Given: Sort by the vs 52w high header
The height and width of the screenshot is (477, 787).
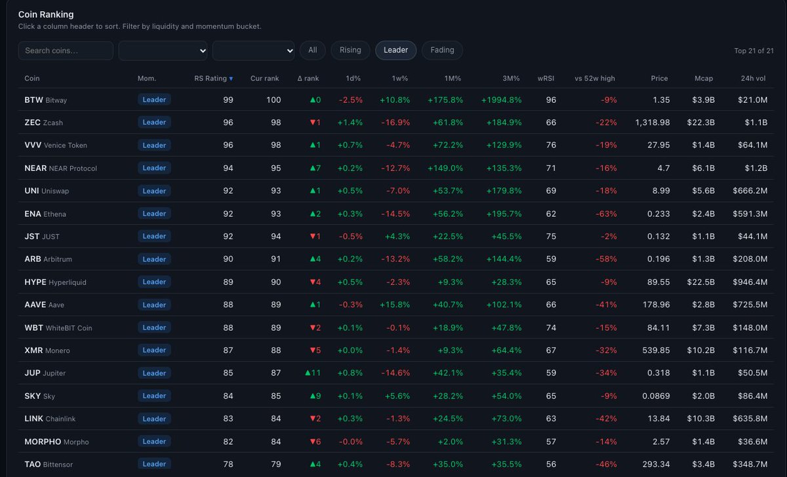Looking at the screenshot, I should pyautogui.click(x=595, y=79).
